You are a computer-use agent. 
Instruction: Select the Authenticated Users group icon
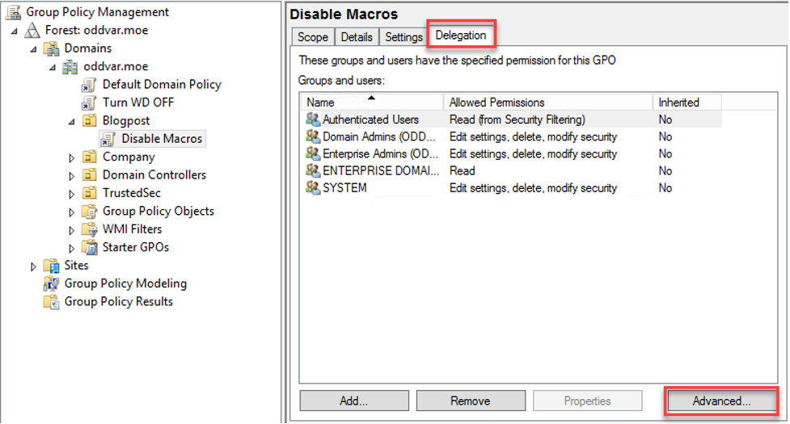pos(313,120)
